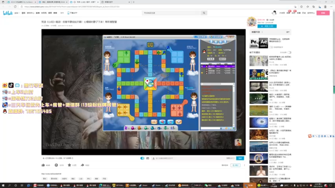
Task: Click the browser address bar URL
Action: click(x=72, y=7)
